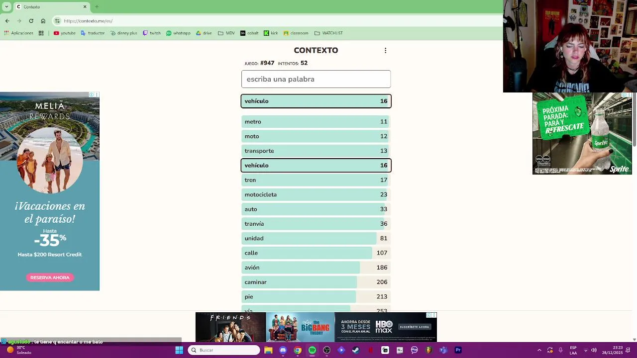Viewport: 637px width, 358px height.
Task: Select the 'moto' guess row
Action: click(316, 136)
